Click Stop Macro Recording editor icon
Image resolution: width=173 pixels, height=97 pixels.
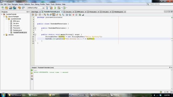(x=76, y=15)
